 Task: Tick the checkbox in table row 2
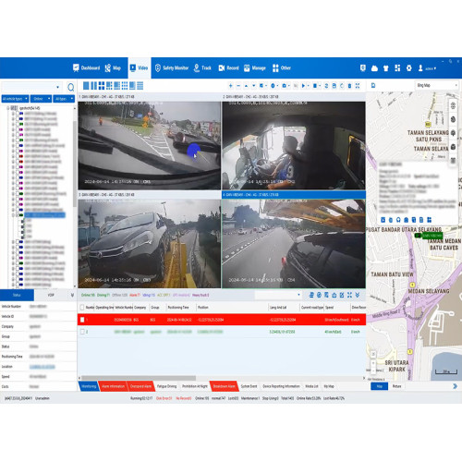pyautogui.click(x=82, y=332)
